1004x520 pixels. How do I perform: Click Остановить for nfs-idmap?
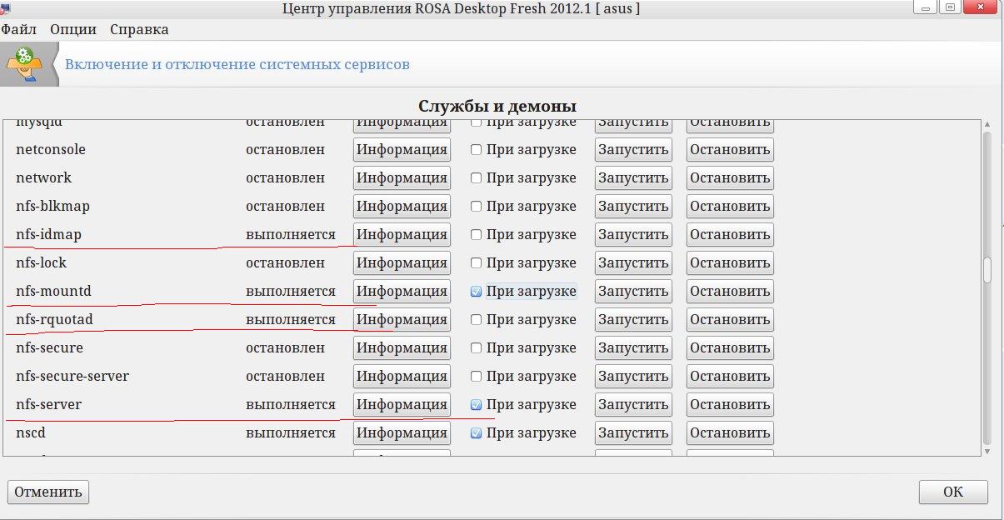pos(730,235)
